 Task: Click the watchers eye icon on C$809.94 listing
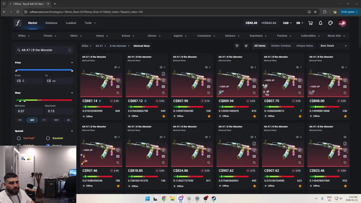tap(252, 67)
